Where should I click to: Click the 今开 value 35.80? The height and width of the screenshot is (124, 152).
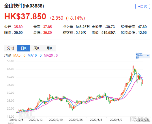pos(18,27)
